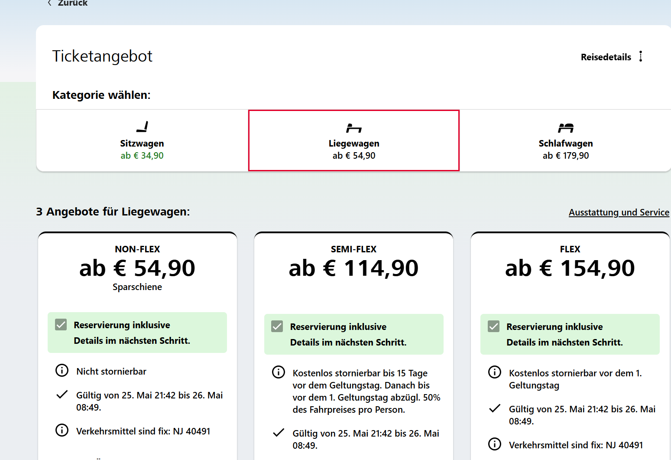Open the Reisedetails three-dot menu
The image size is (671, 460).
pos(641,56)
